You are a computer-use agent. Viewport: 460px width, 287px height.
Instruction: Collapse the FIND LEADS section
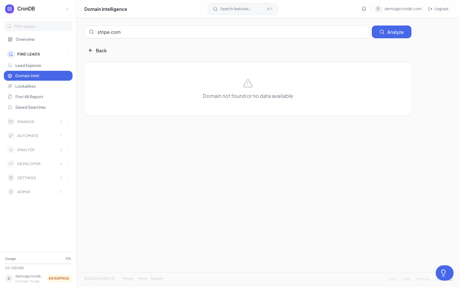coord(38,54)
